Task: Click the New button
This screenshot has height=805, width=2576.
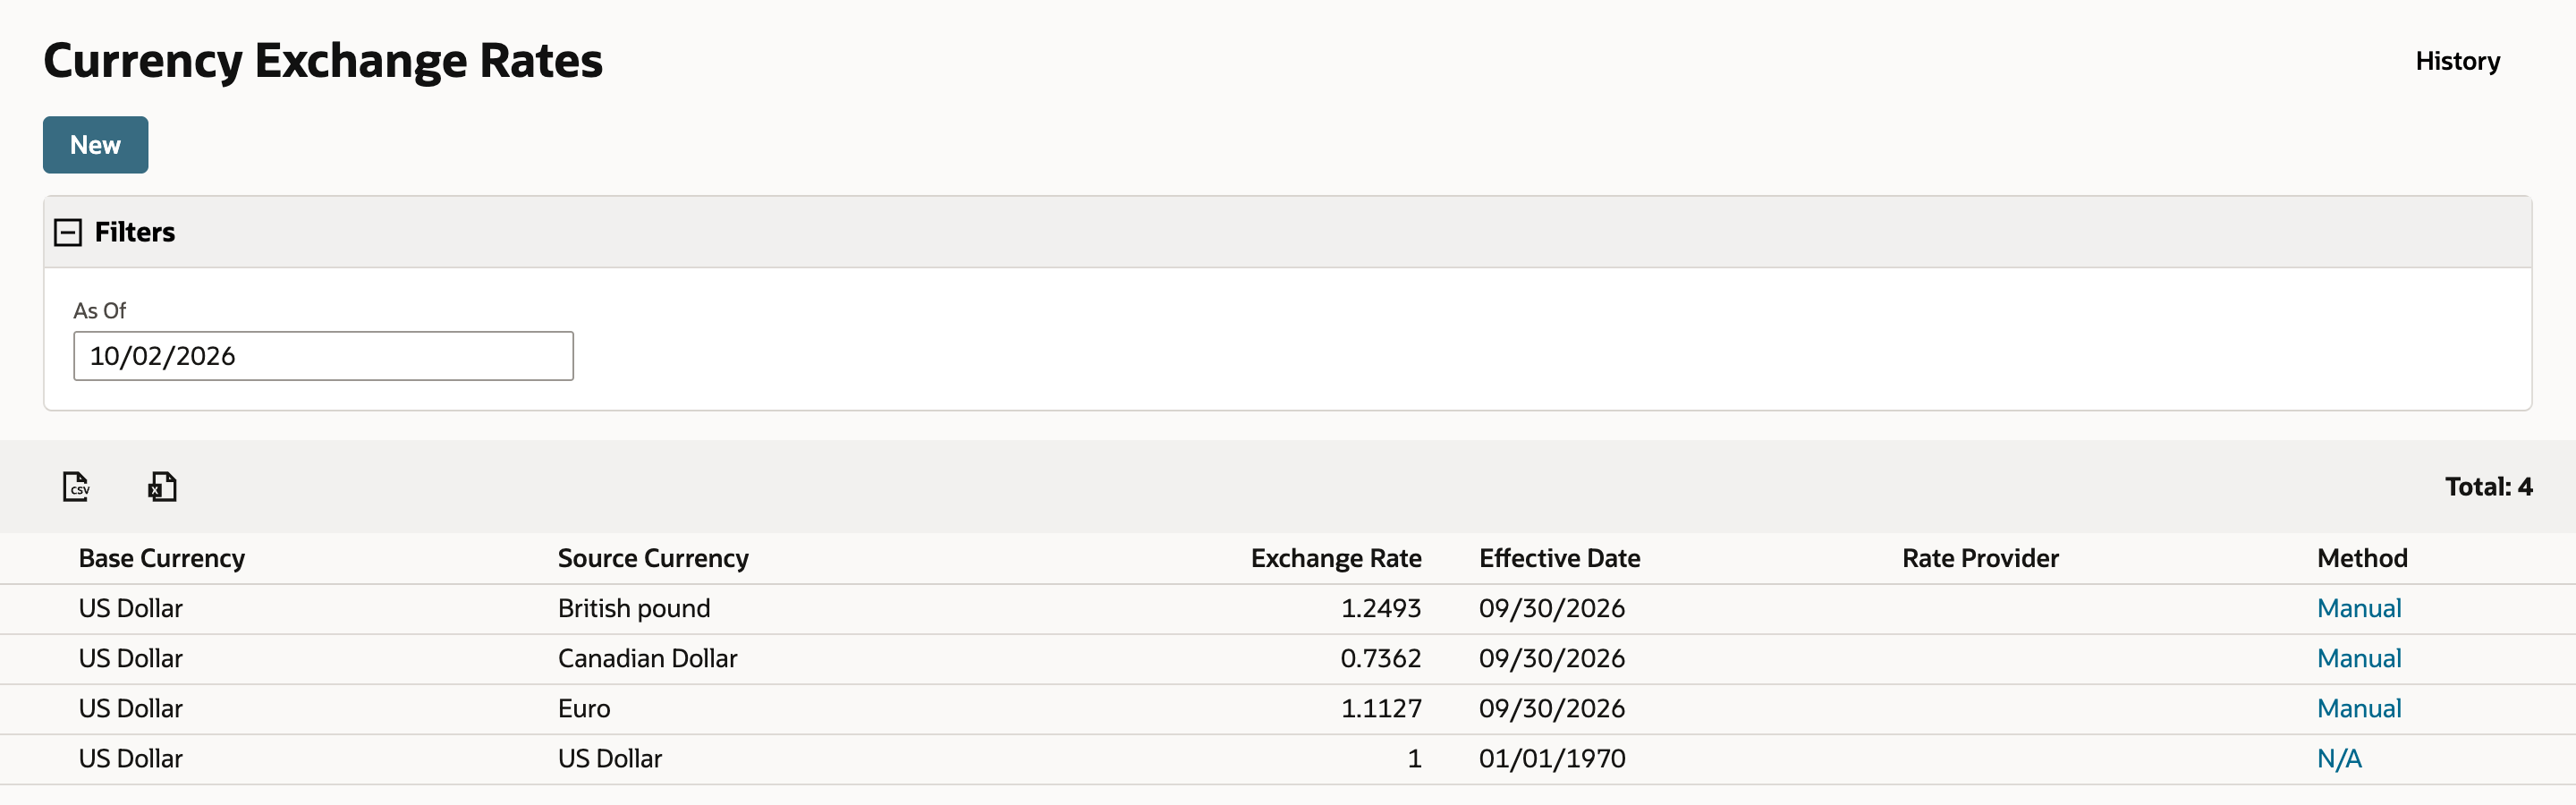Action: [x=95, y=145]
